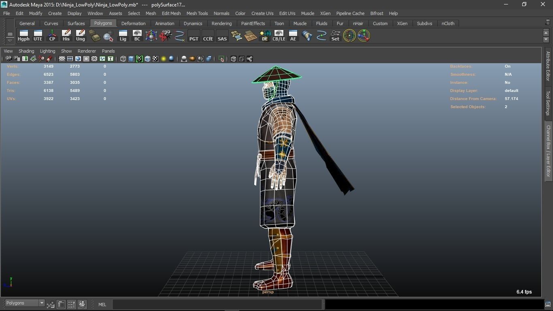553x311 pixels.
Task: Click the yellow-ringed green sphere shelf icon
Action: pyautogui.click(x=349, y=36)
